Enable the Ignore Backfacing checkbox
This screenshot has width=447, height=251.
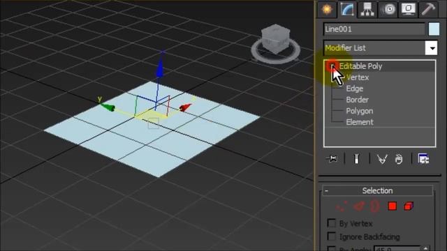pos(331,236)
